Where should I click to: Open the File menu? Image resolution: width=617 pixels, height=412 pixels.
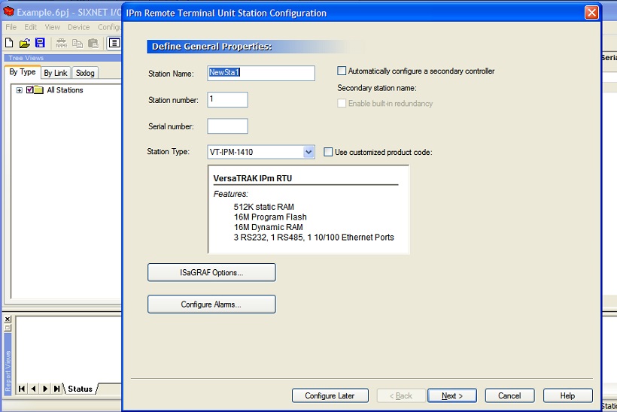[x=11, y=27]
